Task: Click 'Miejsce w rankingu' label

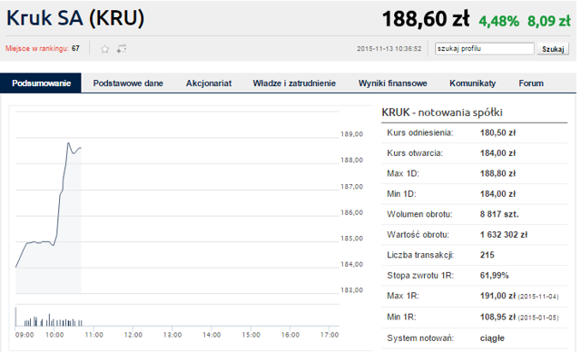Action: pyautogui.click(x=37, y=48)
